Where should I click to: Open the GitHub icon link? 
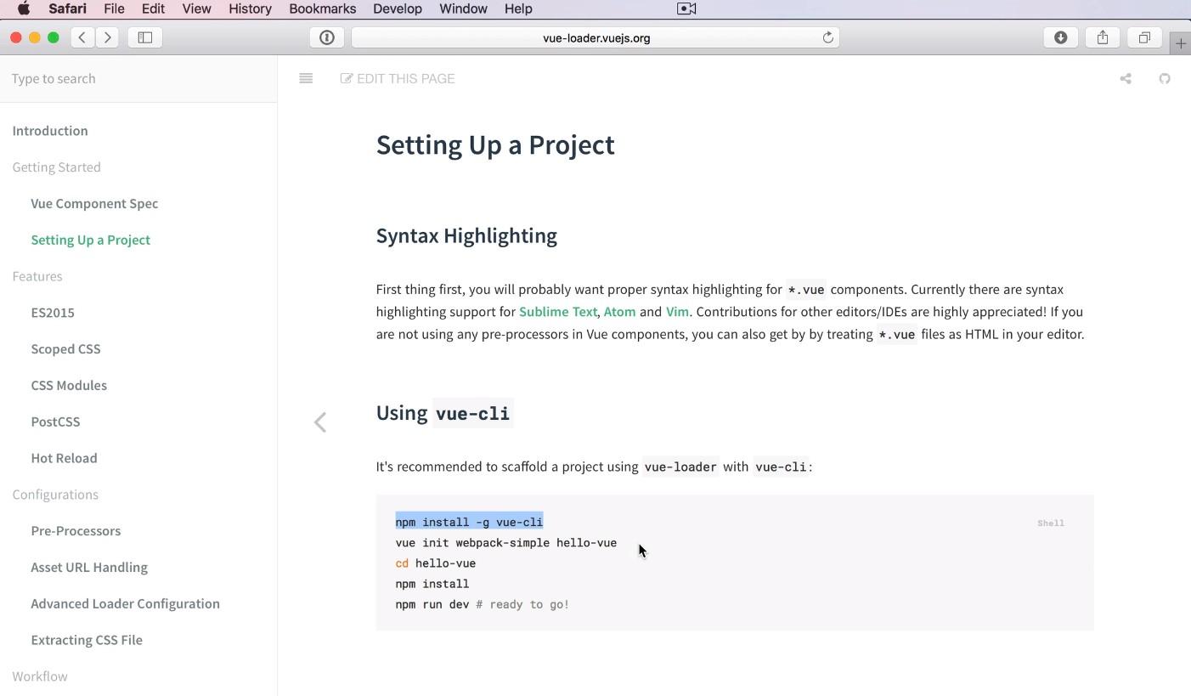pos(1165,79)
